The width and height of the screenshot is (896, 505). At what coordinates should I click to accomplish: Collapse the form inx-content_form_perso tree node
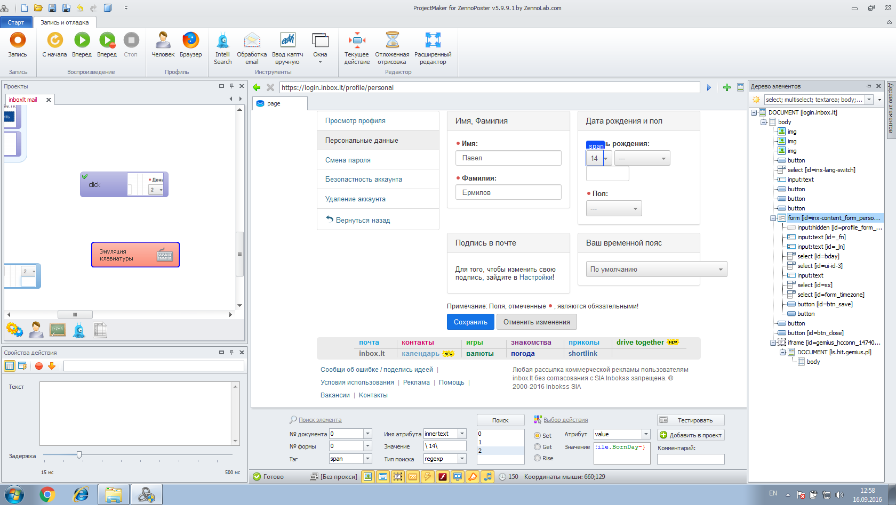coord(773,218)
